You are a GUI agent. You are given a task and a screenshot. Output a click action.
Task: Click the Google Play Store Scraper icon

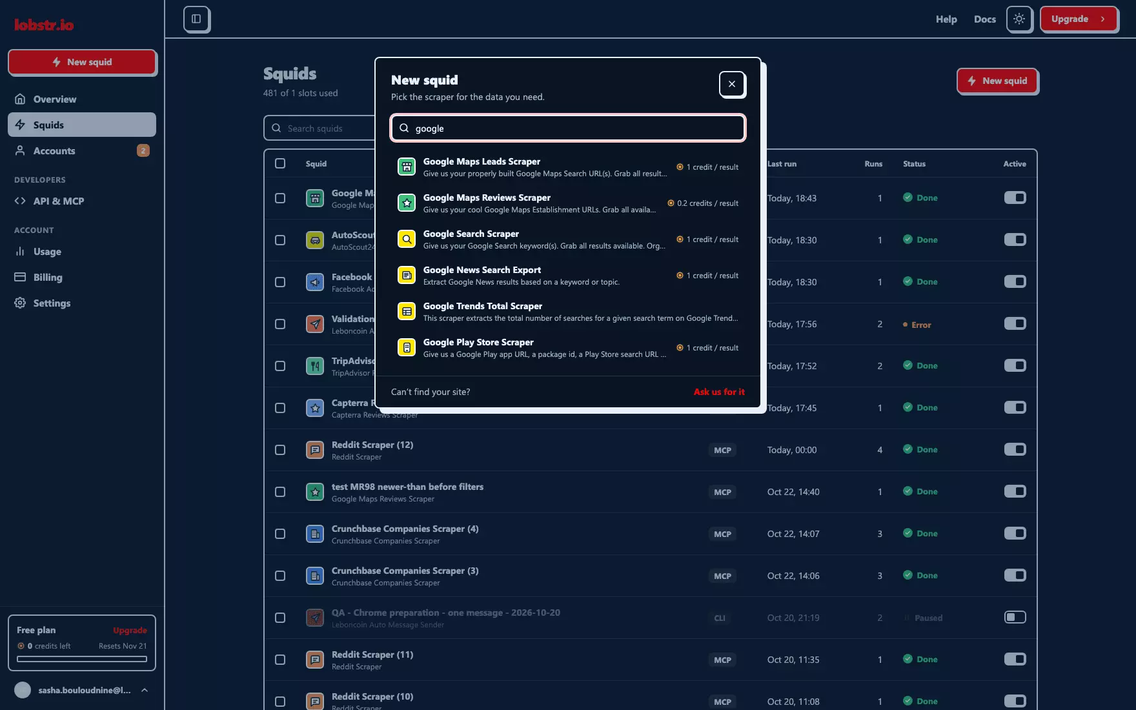pos(407,348)
